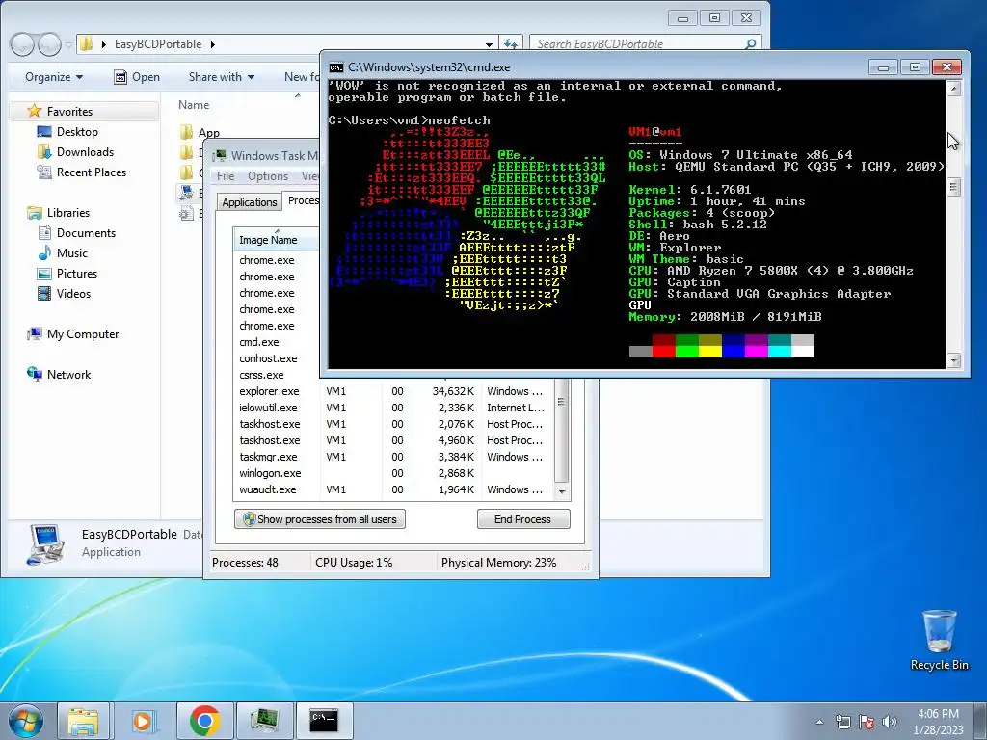Click the Search EasyBCDPortable field

point(645,44)
